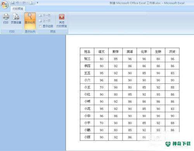Image resolution: width=194 pixels, height=151 pixels.
Task: Click the Redo arrow in quick access toolbar
Action: pos(24,3)
